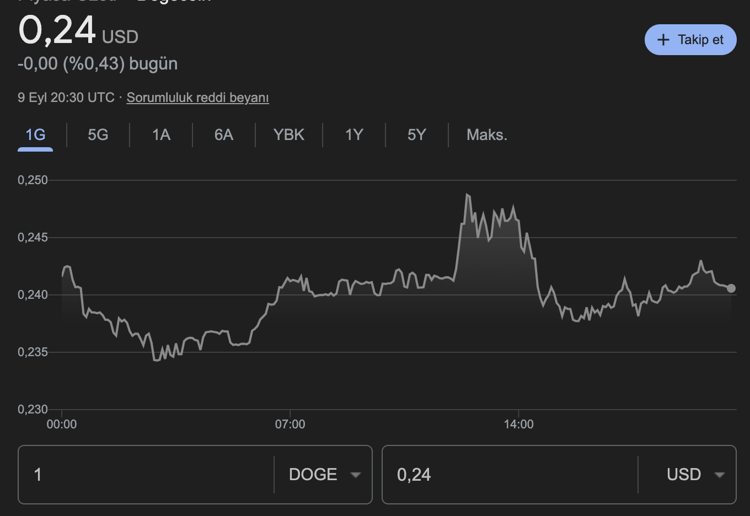Open the Sorumluluk reddi beyanı link

(198, 98)
